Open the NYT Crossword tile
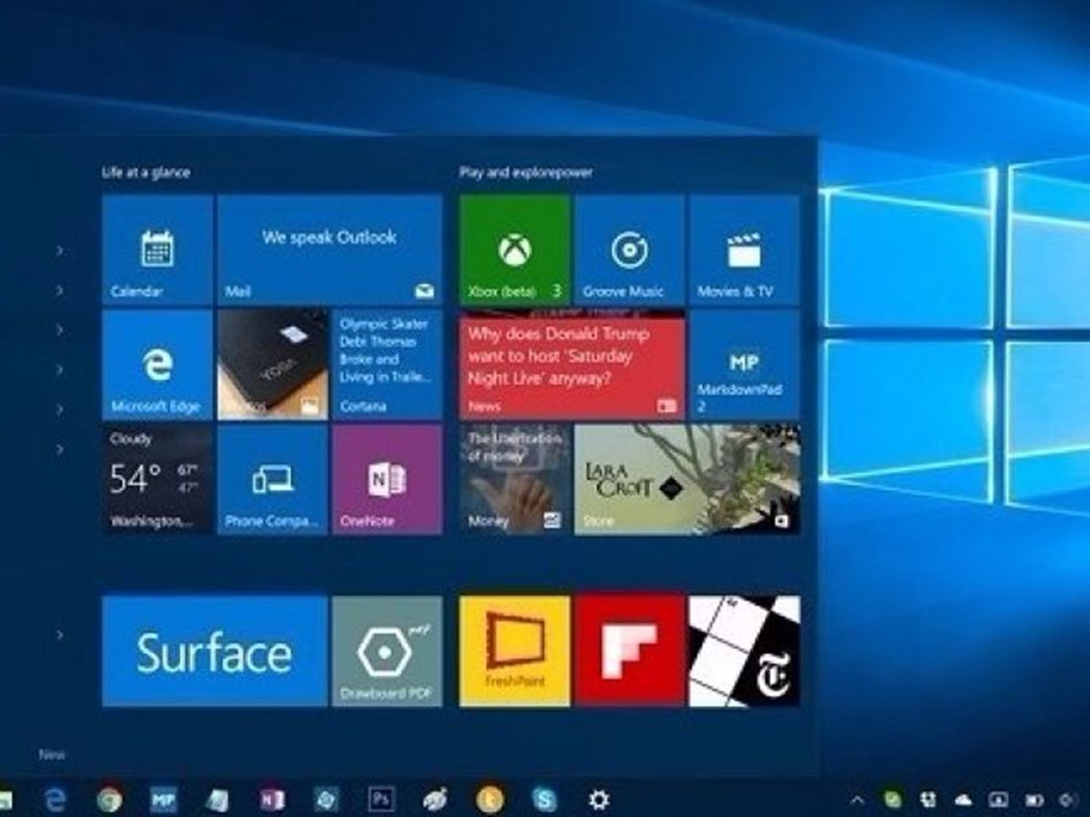1090x817 pixels. click(744, 651)
